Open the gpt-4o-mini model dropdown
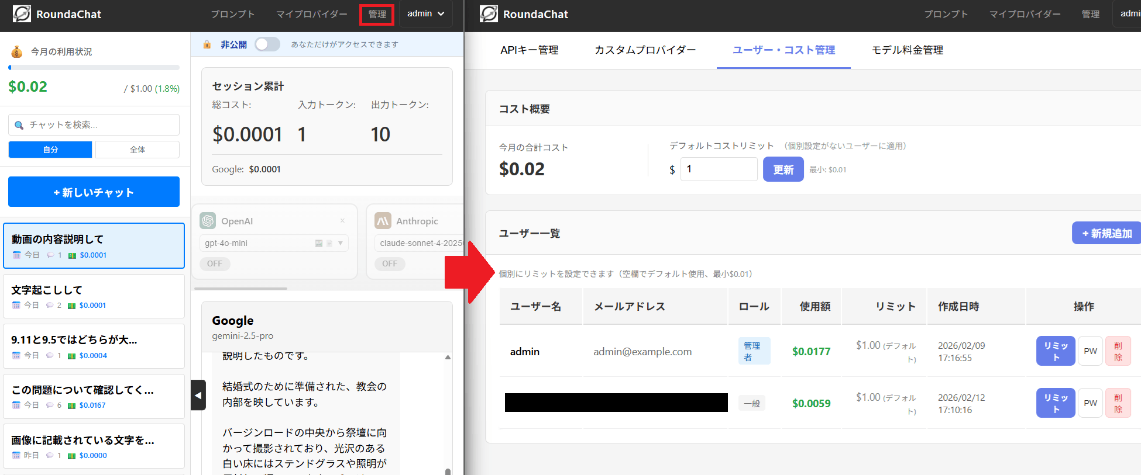This screenshot has height=475, width=1141. click(274, 243)
